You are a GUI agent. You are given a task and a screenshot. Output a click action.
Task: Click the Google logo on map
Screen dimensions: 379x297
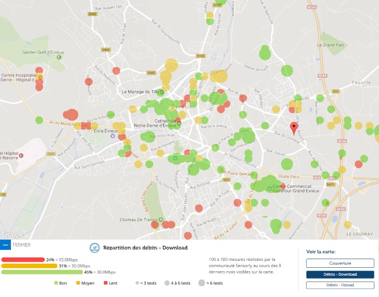13,235
